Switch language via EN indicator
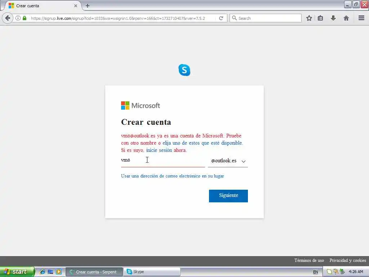The height and width of the screenshot is (277, 369). pyautogui.click(x=316, y=272)
